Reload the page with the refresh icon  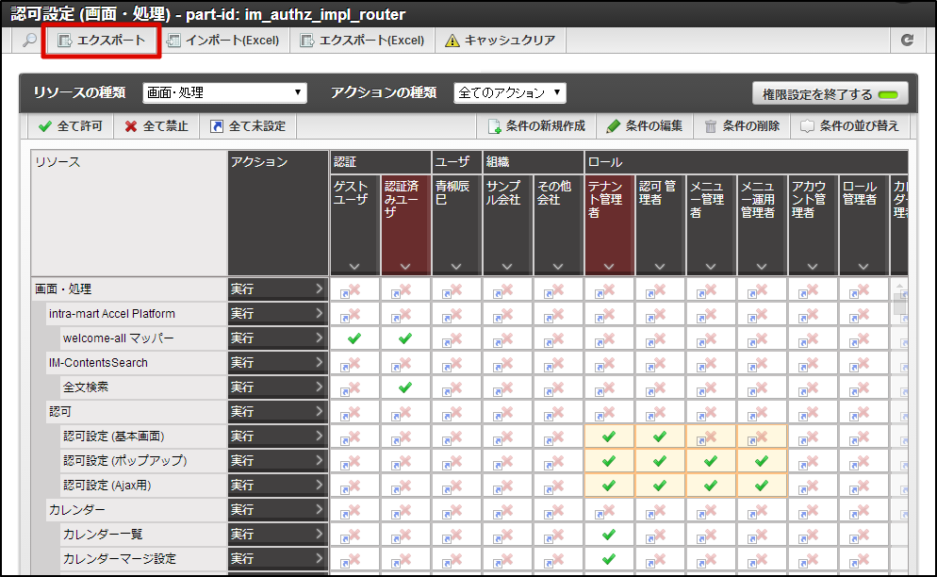tap(908, 41)
